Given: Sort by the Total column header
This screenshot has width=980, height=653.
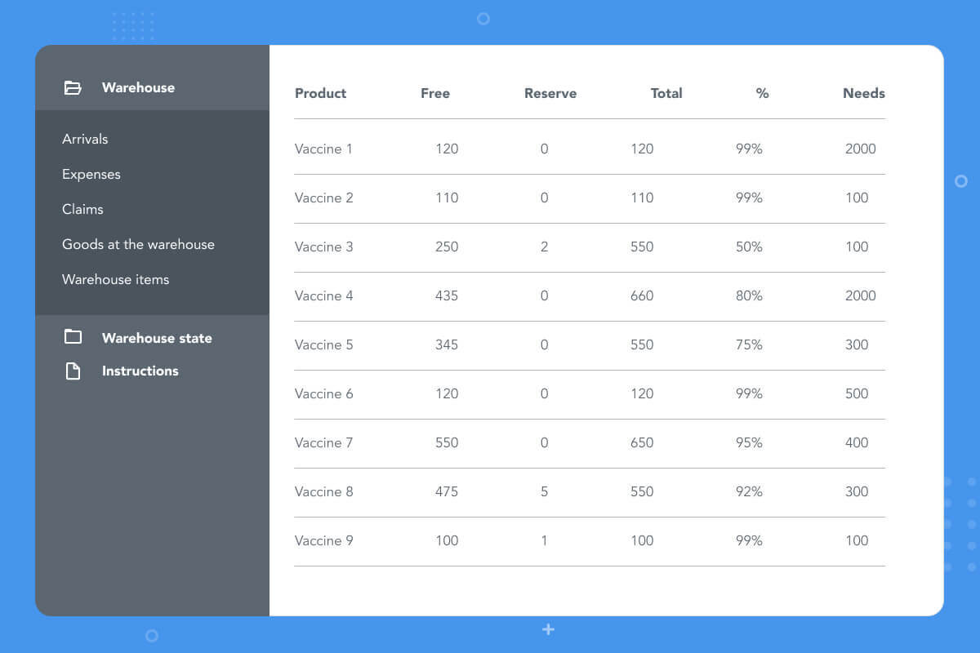Looking at the screenshot, I should point(666,93).
